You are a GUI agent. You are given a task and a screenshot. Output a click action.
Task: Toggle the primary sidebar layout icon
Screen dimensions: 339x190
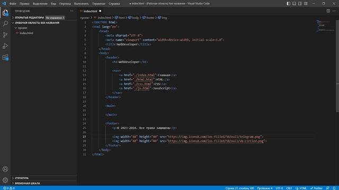click(x=288, y=4)
